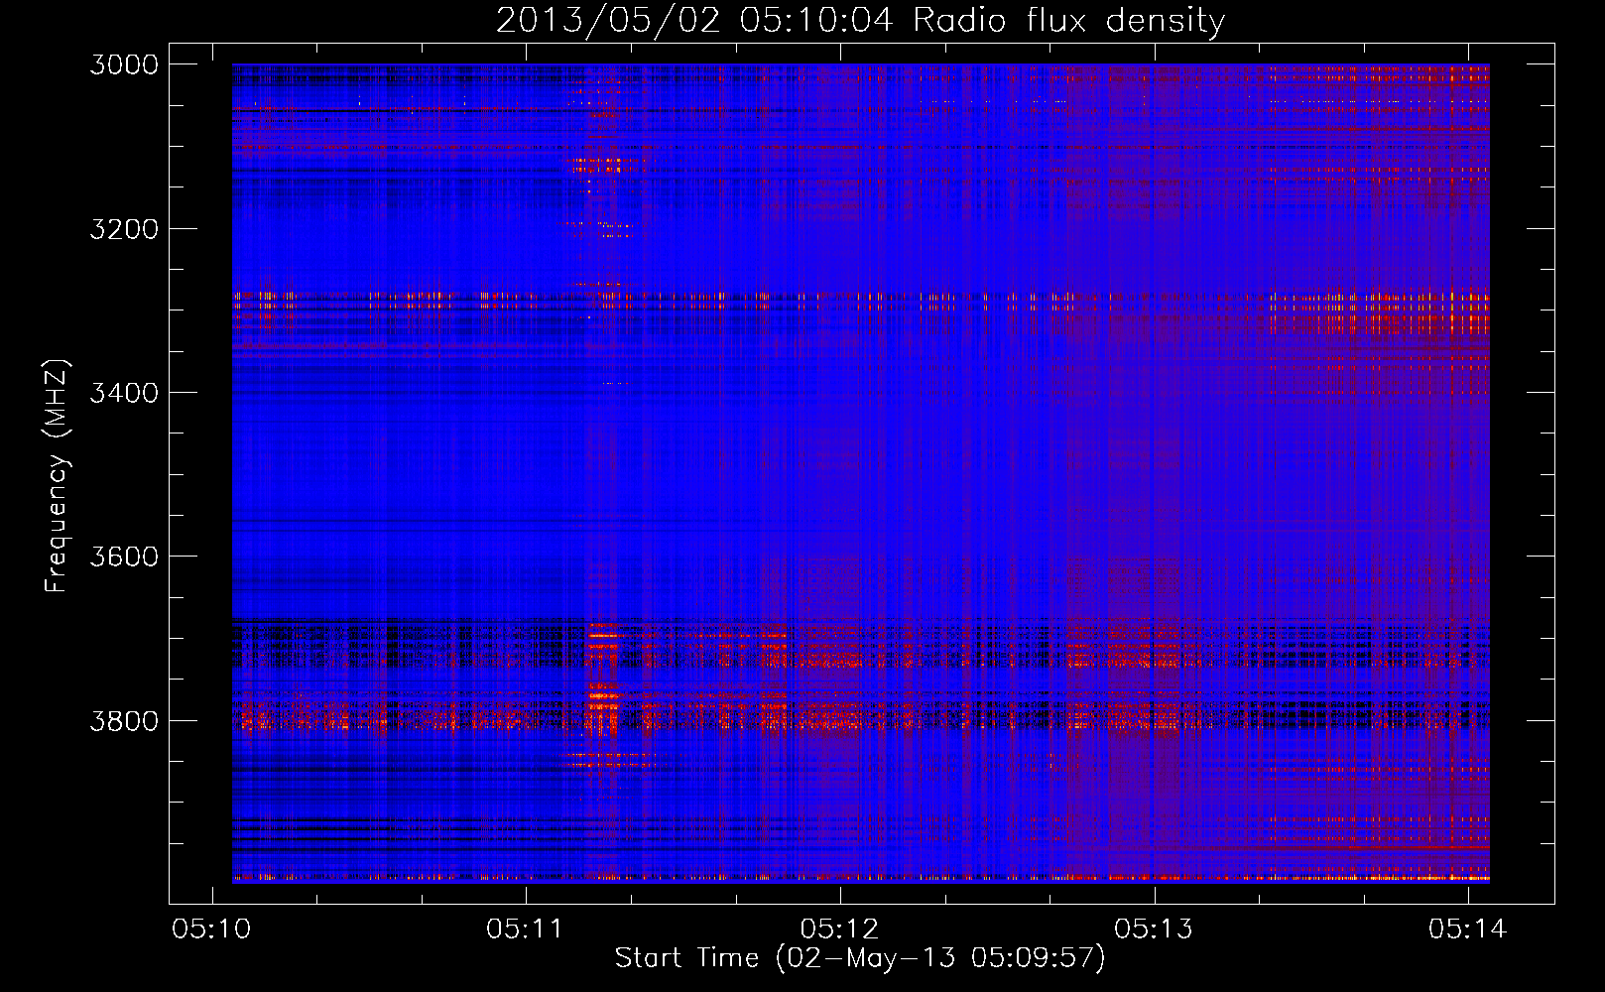1605x992 pixels.
Task: Click the 3000 frequency tick label
Action: tap(124, 64)
